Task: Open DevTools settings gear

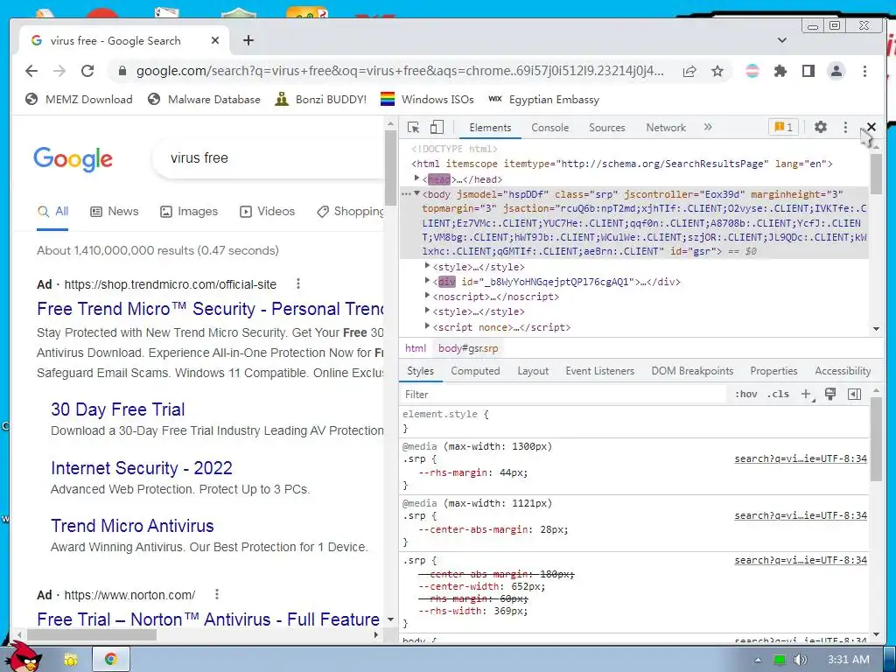Action: 821,127
